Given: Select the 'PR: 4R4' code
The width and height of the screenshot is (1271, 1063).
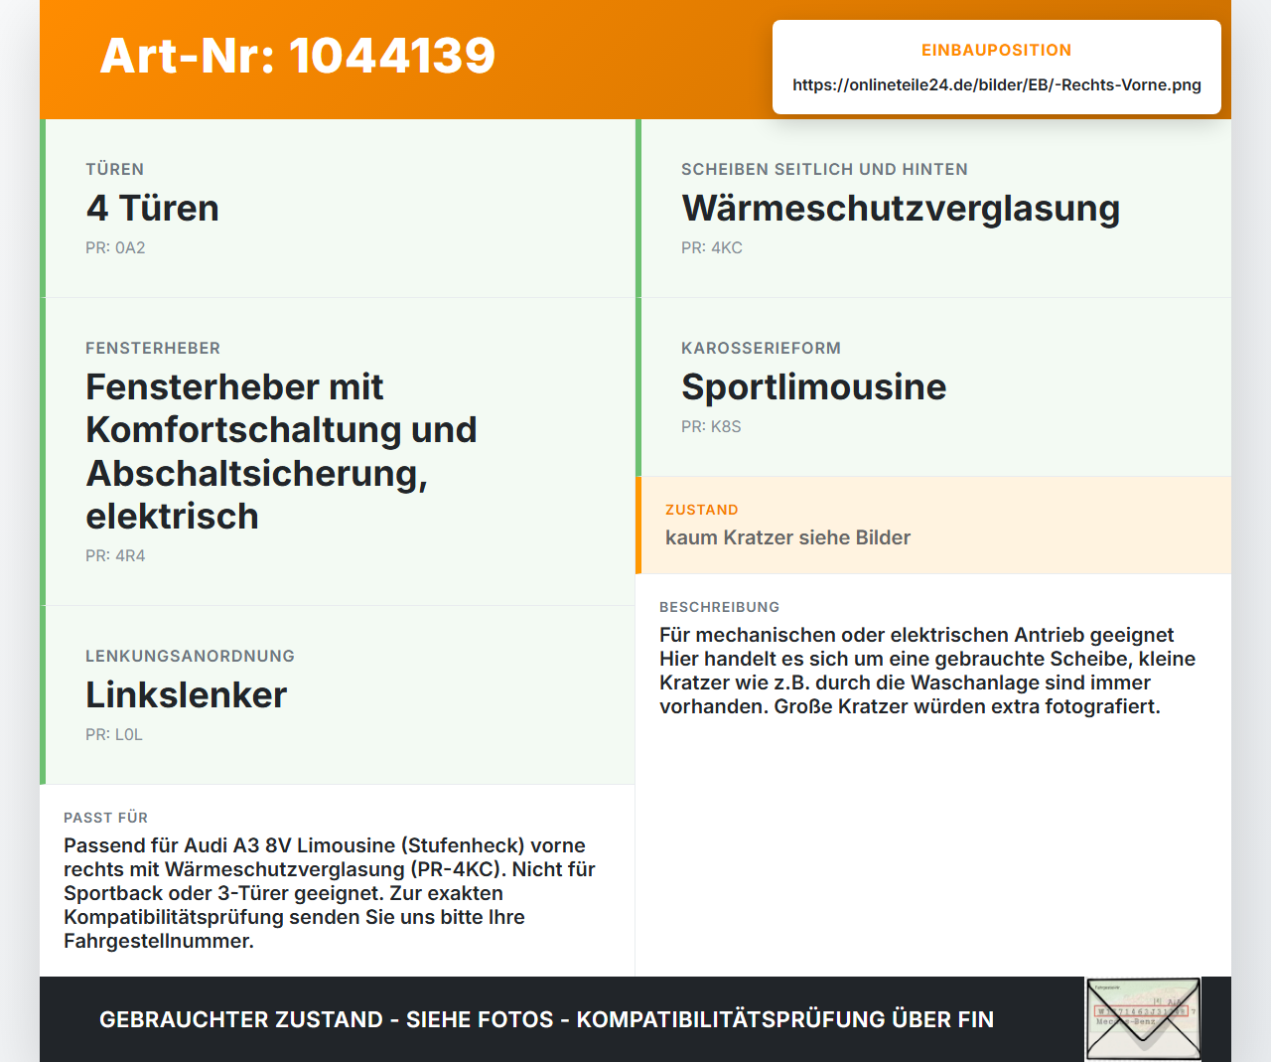Looking at the screenshot, I should click(x=115, y=556).
